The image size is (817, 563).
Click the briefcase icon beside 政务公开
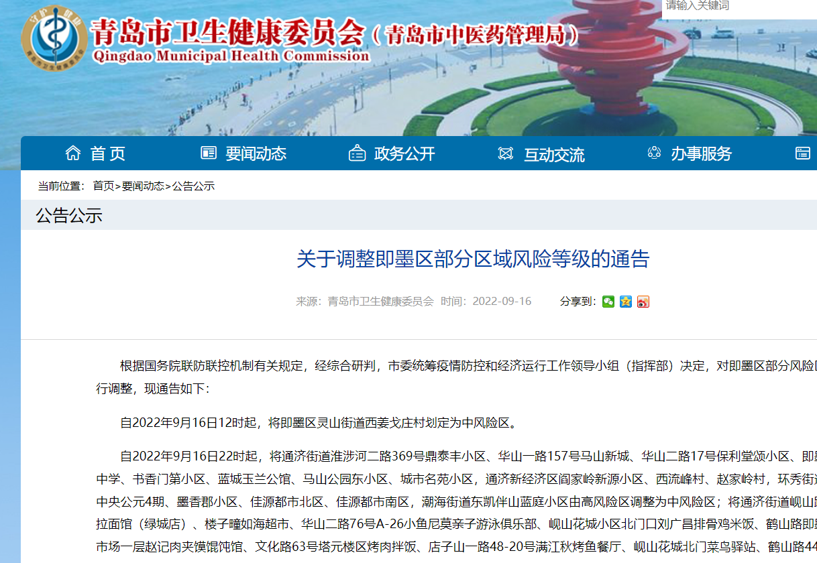tap(357, 153)
